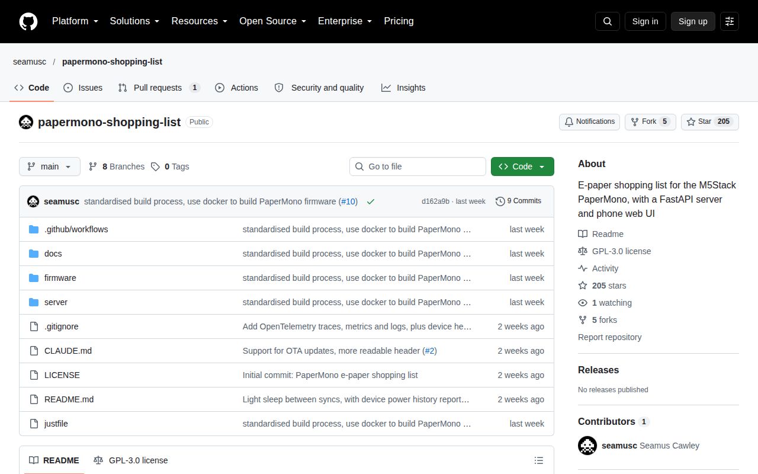This screenshot has width=758, height=474.
Task: Click the CLAUDE.md file icon
Action: pos(34,351)
